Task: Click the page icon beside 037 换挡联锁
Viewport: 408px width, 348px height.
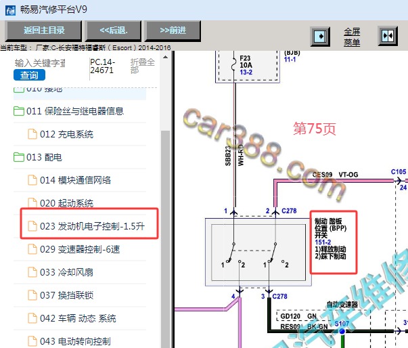Action: pos(32,295)
